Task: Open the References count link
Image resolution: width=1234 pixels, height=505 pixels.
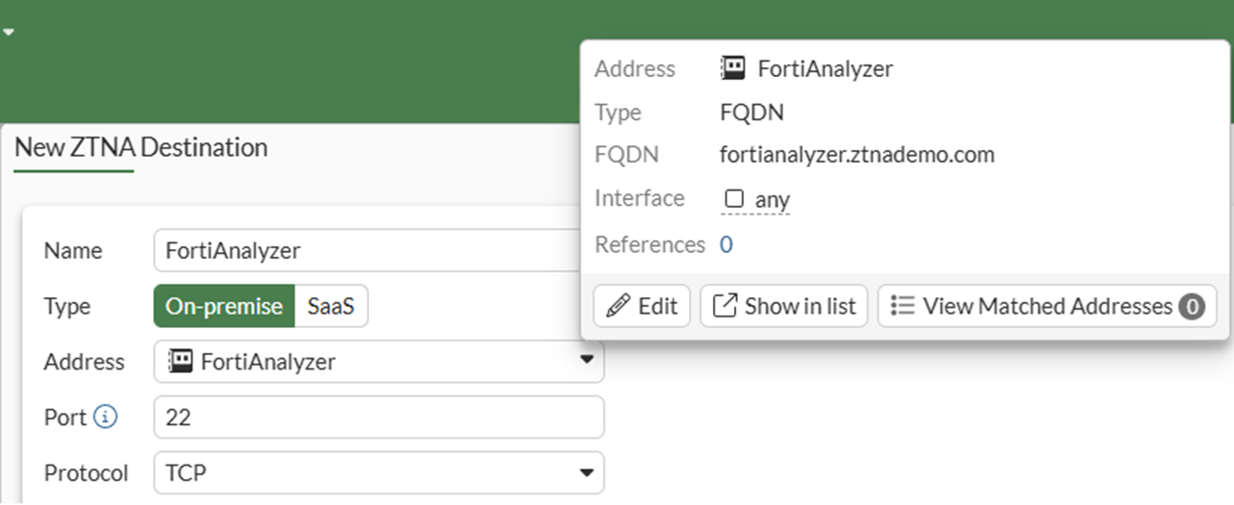Action: pos(726,244)
